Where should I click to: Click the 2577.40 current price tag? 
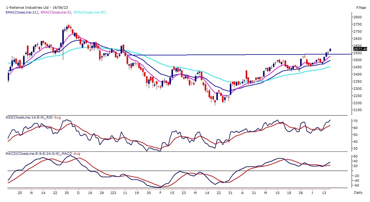coord(360,49)
